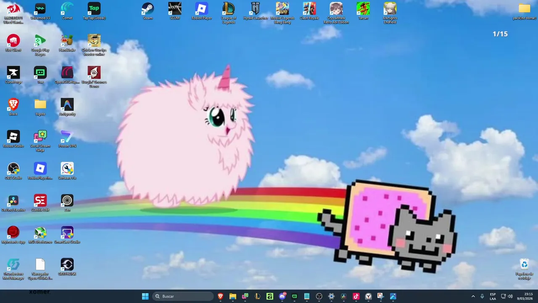Image resolution: width=538 pixels, height=303 pixels.
Task: Select the RobloxPlayerIn... installer icon
Action: click(x=40, y=171)
